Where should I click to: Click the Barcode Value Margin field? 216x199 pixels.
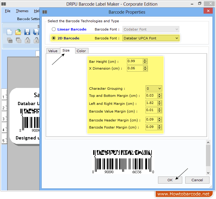tap(151, 110)
